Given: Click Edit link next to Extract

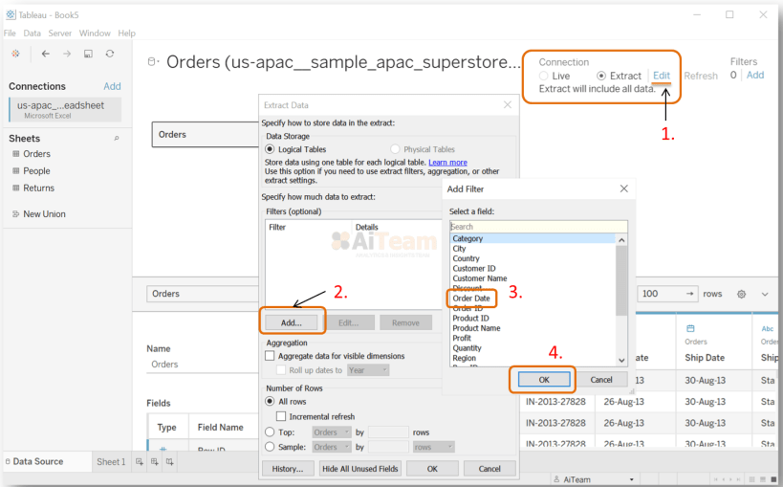Looking at the screenshot, I should (x=662, y=76).
